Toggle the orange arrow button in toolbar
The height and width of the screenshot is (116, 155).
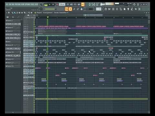click(70, 9)
